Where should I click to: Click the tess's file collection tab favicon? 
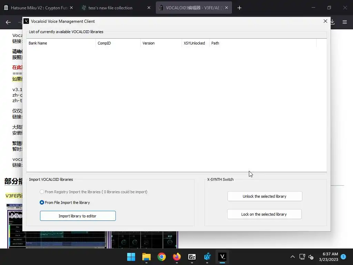[x=84, y=8]
